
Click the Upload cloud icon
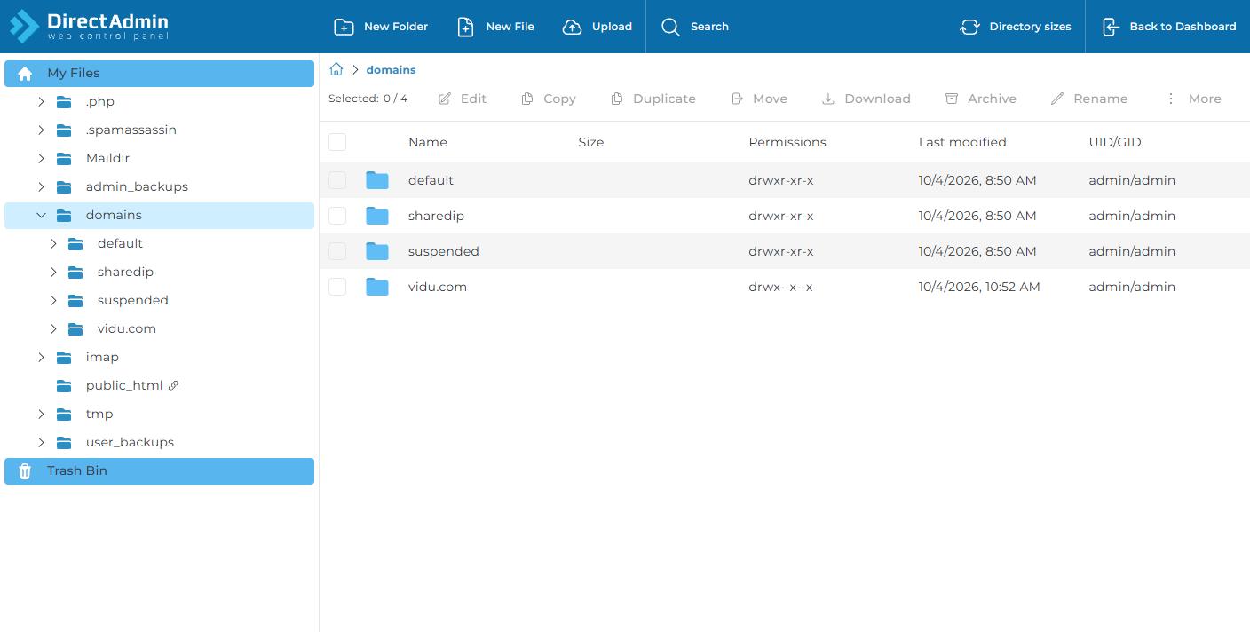point(573,27)
